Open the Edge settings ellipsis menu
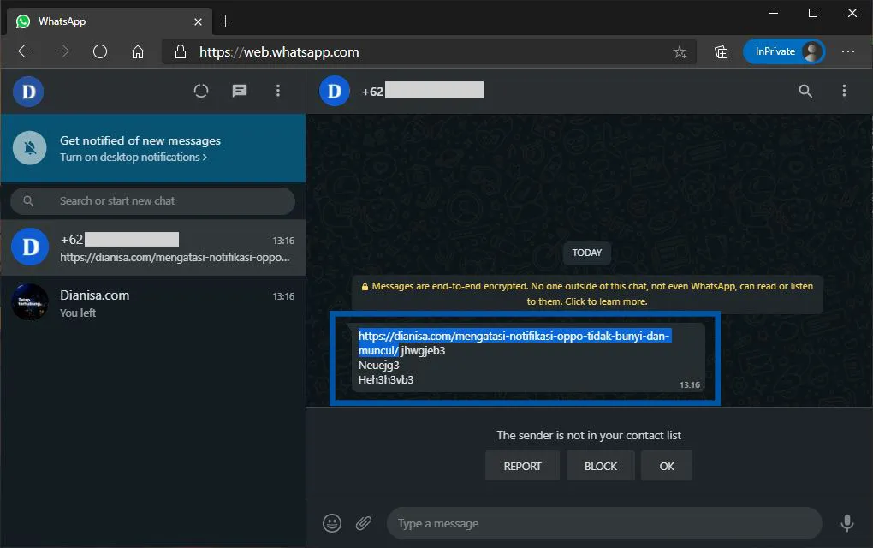This screenshot has width=873, height=548. (848, 51)
